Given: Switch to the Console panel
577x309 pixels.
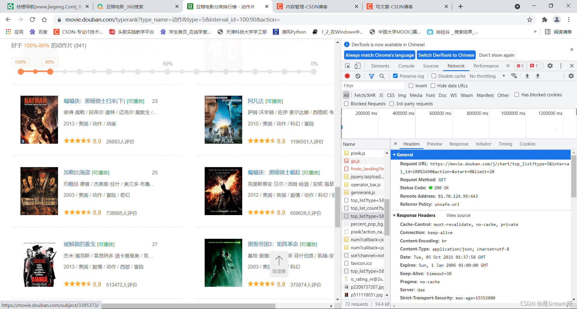Looking at the screenshot, I should tap(406, 66).
